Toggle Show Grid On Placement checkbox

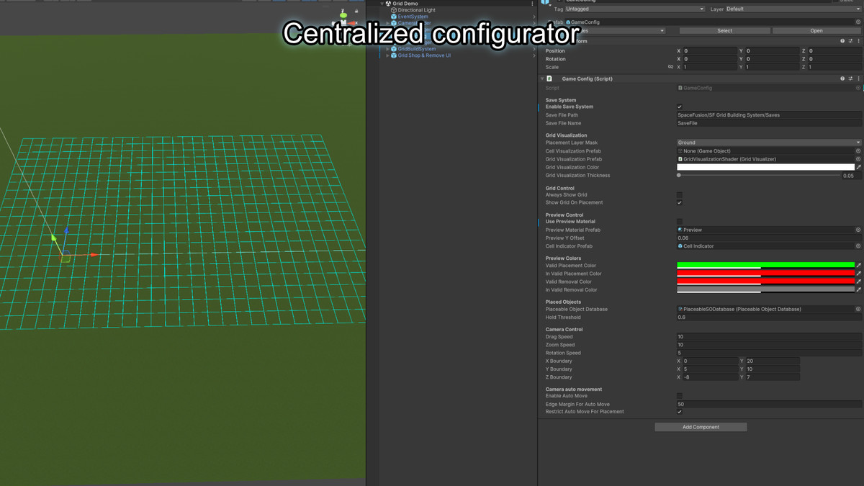pyautogui.click(x=680, y=202)
